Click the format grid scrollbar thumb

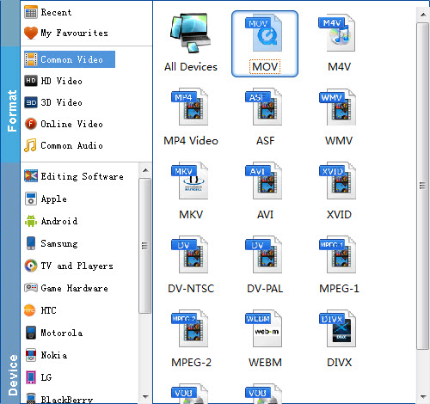(422, 186)
